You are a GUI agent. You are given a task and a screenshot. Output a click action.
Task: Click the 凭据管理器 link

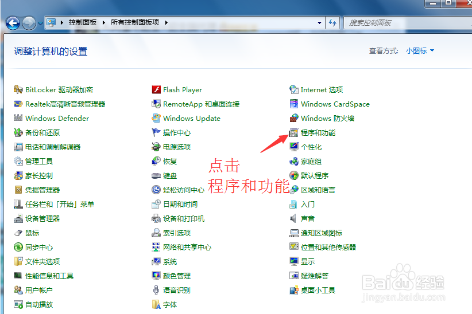(42, 190)
